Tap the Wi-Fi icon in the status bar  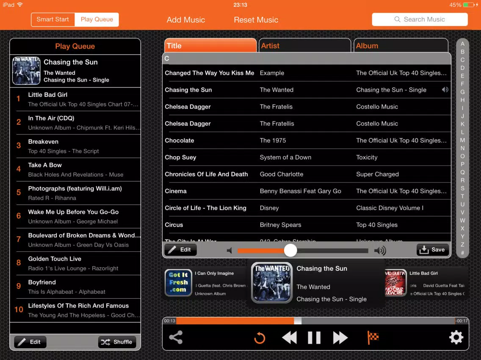tap(20, 5)
